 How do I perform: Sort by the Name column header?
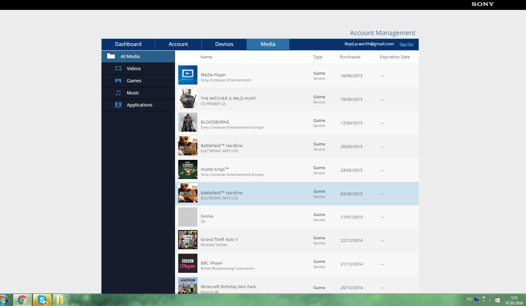pos(206,57)
